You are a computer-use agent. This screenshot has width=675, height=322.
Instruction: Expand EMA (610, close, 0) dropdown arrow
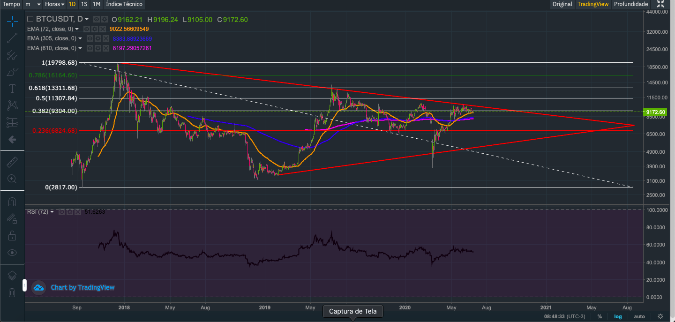(x=80, y=48)
